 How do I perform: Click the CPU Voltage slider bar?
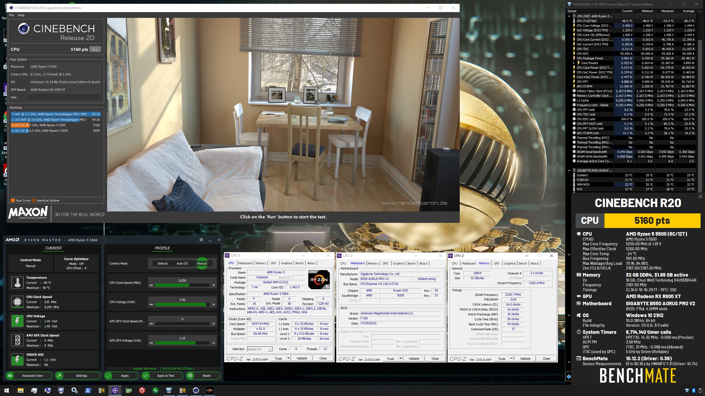point(182,304)
